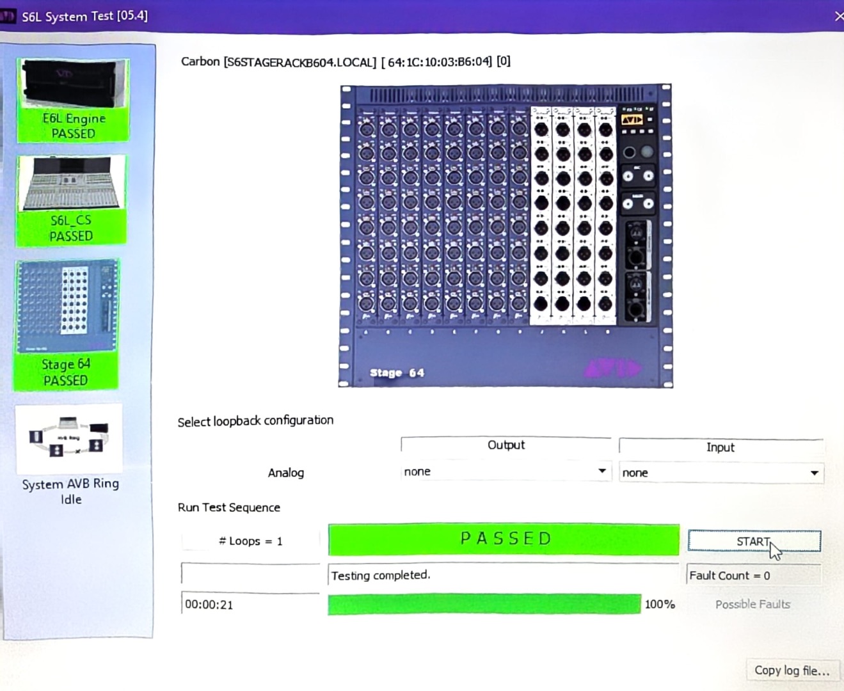Click the '100%' progress value
The image size is (844, 691).
660,604
